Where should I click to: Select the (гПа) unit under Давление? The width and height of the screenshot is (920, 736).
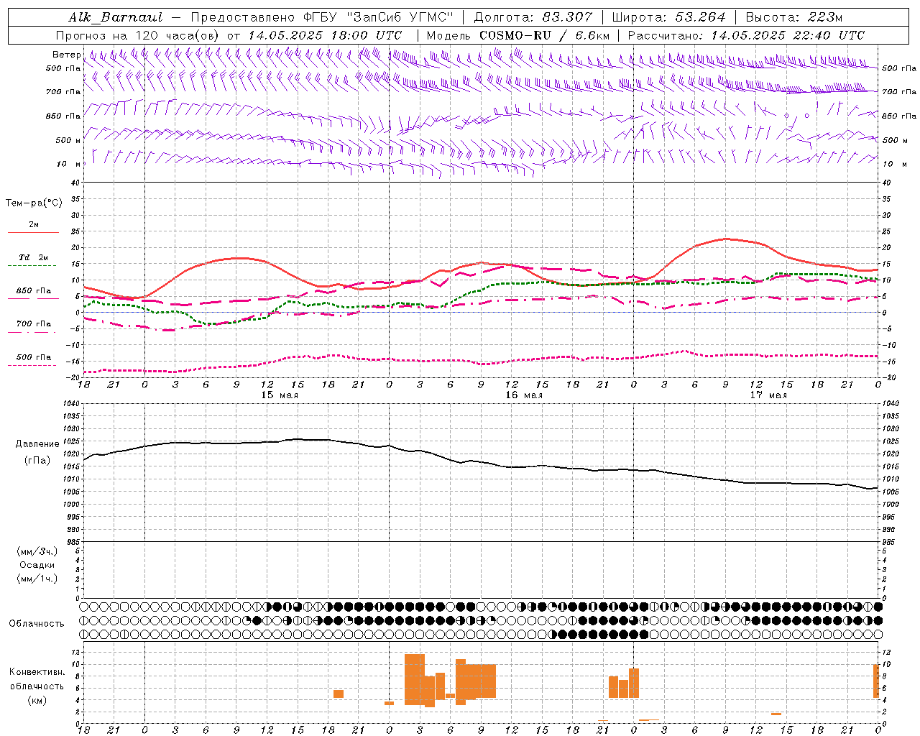point(37,461)
